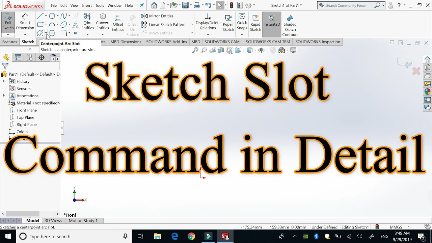This screenshot has width=432, height=243.
Task: Open the Options gear icon
Action: coord(248,5)
